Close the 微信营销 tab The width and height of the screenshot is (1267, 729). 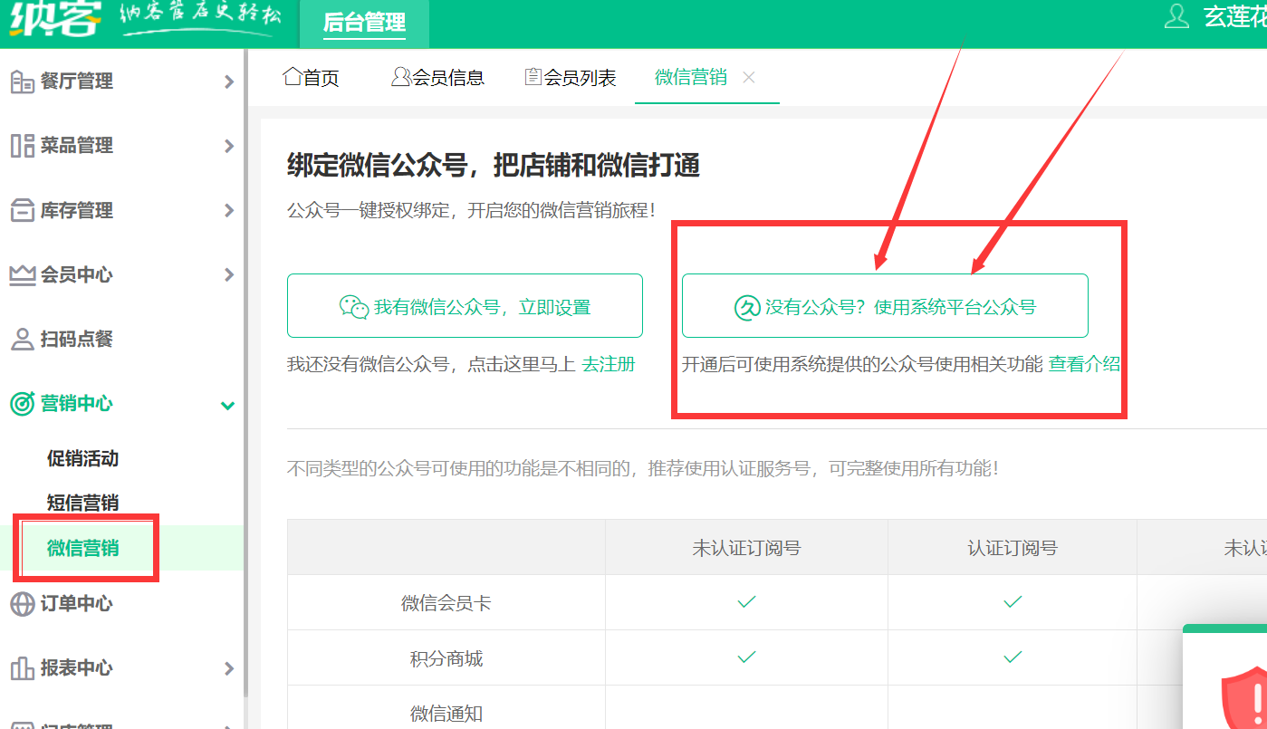coord(749,77)
